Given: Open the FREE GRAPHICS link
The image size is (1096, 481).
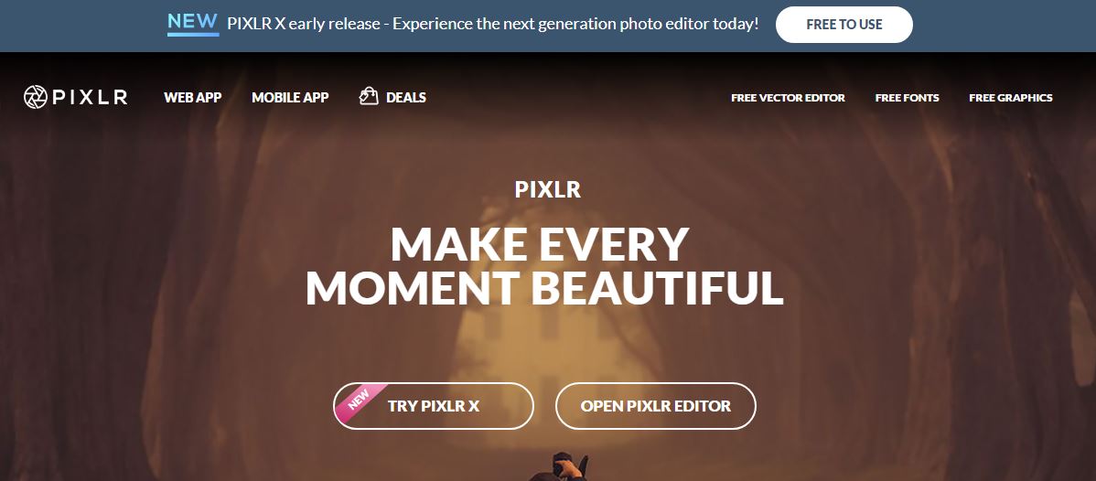Looking at the screenshot, I should coord(1010,98).
